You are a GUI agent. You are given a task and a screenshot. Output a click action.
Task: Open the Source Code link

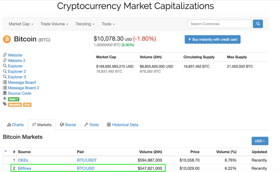pos(19,93)
